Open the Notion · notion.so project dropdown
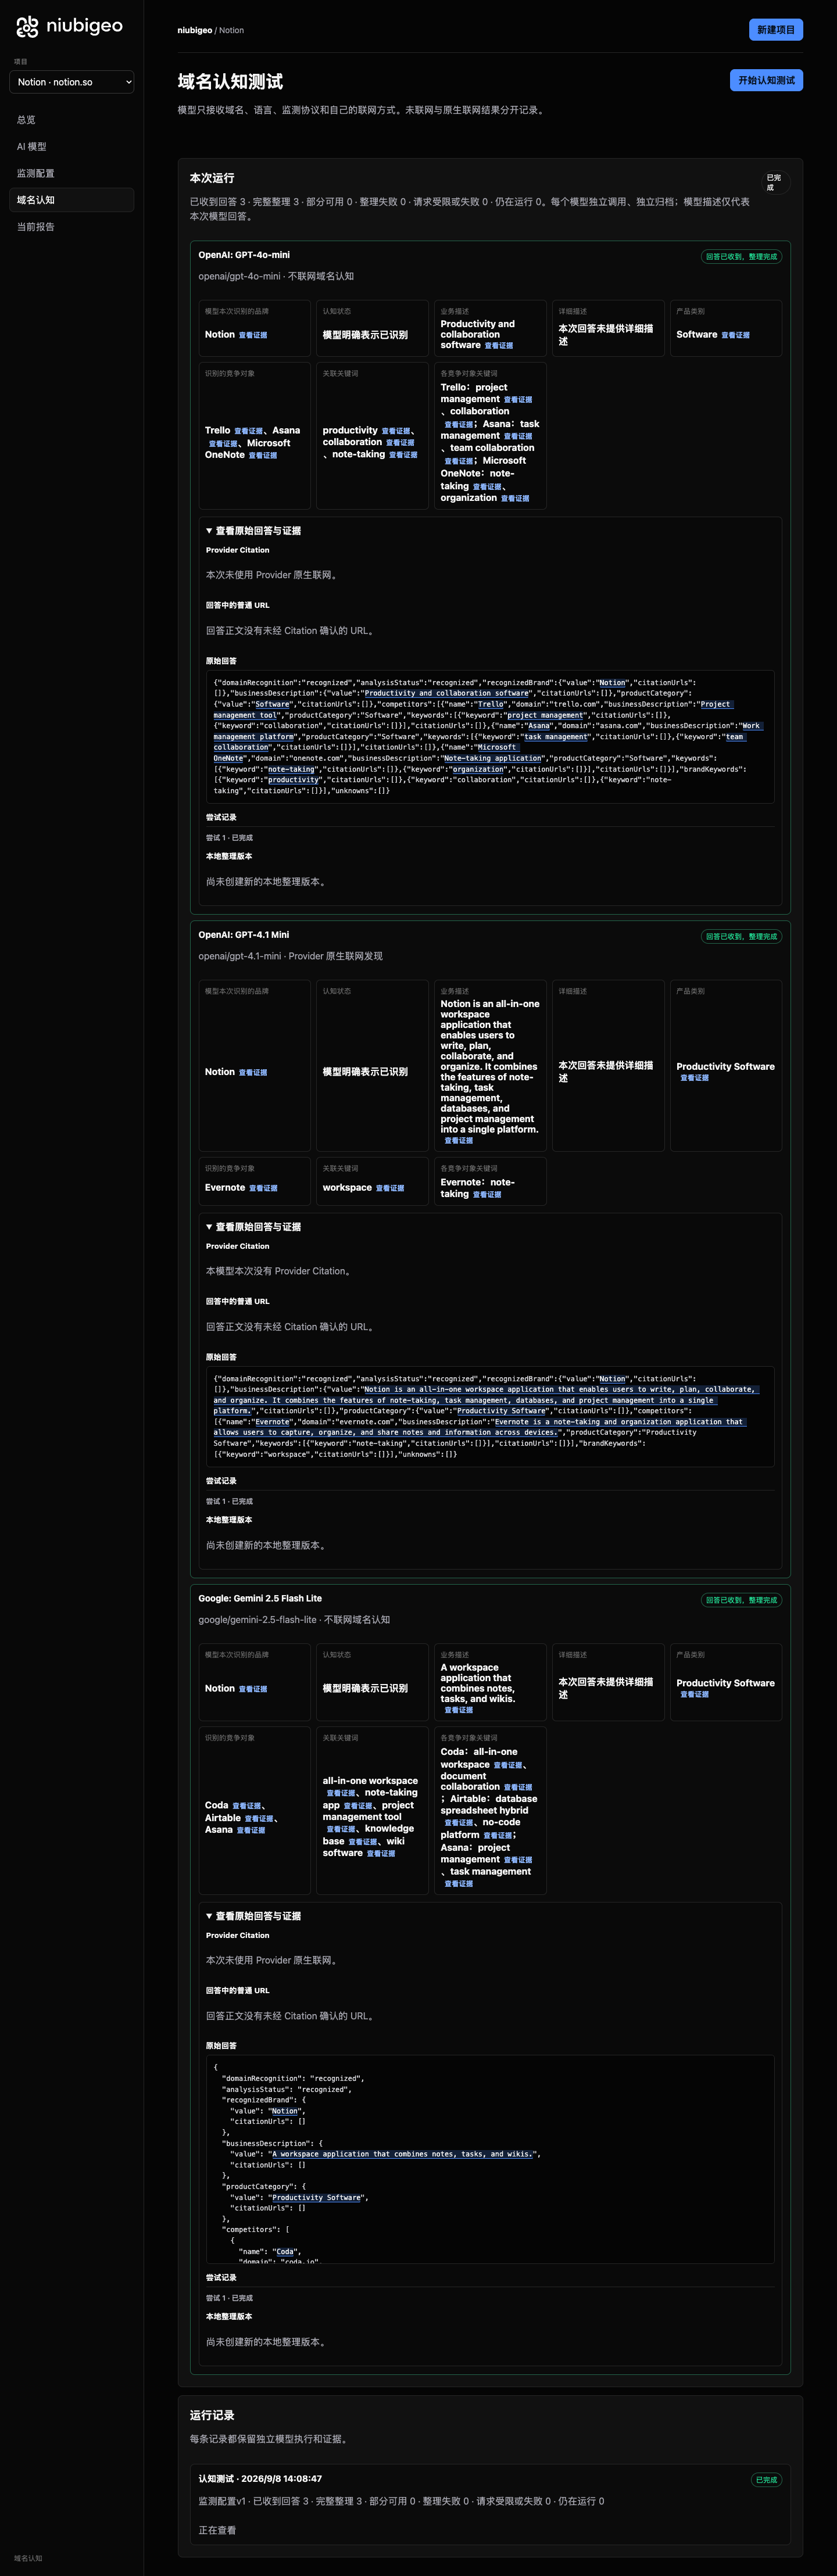Viewport: 837px width, 2576px height. coord(72,82)
